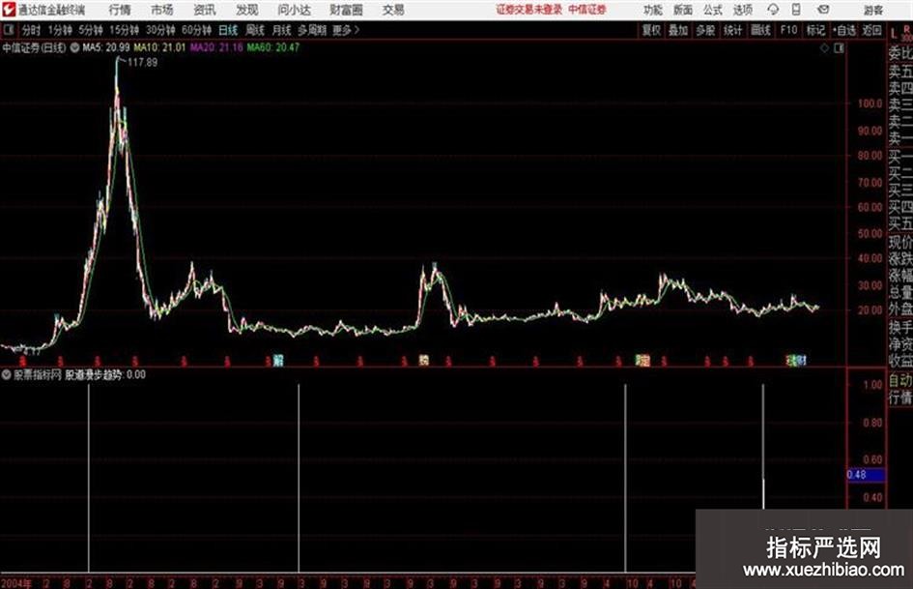913x589 pixels.
Task: Expand the 更多 periods list
Action: click(x=346, y=30)
